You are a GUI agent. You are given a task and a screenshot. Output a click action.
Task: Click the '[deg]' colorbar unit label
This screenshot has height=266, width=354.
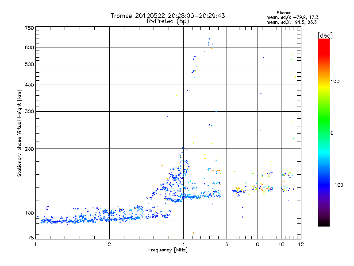[x=325, y=35]
